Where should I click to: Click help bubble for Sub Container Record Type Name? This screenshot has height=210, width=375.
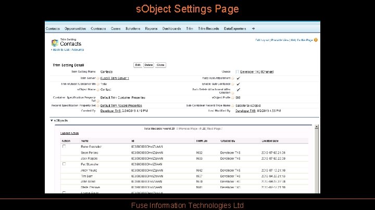click(233, 105)
